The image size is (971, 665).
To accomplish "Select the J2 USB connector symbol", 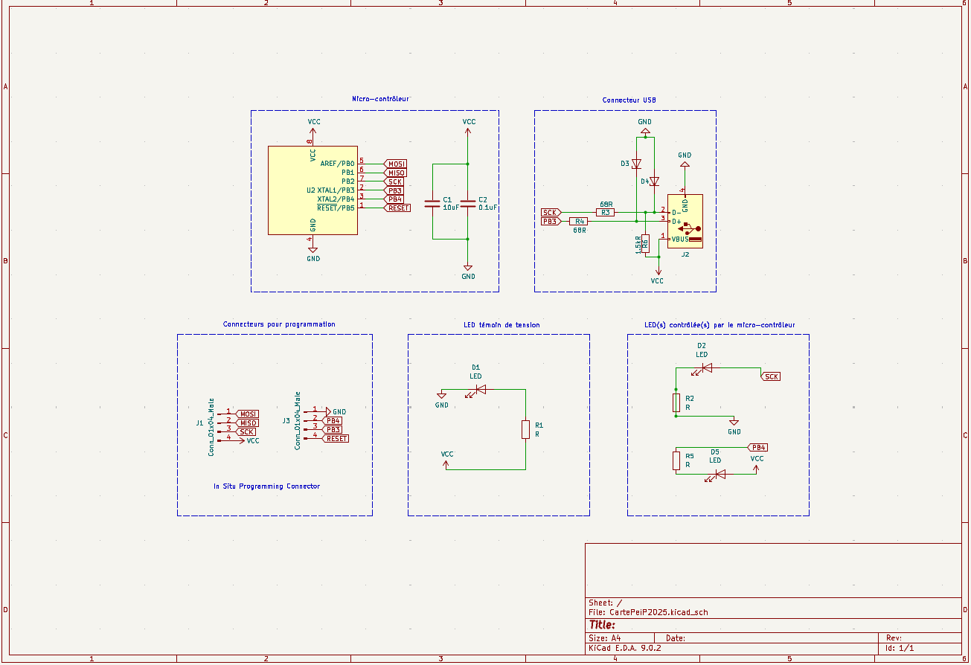I will [685, 222].
